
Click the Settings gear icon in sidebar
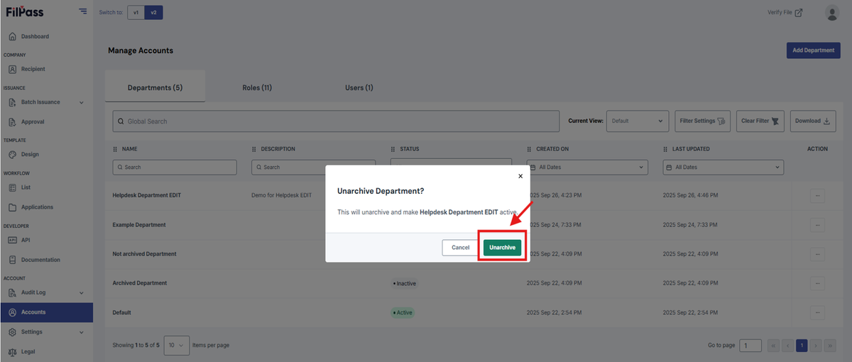pyautogui.click(x=13, y=331)
